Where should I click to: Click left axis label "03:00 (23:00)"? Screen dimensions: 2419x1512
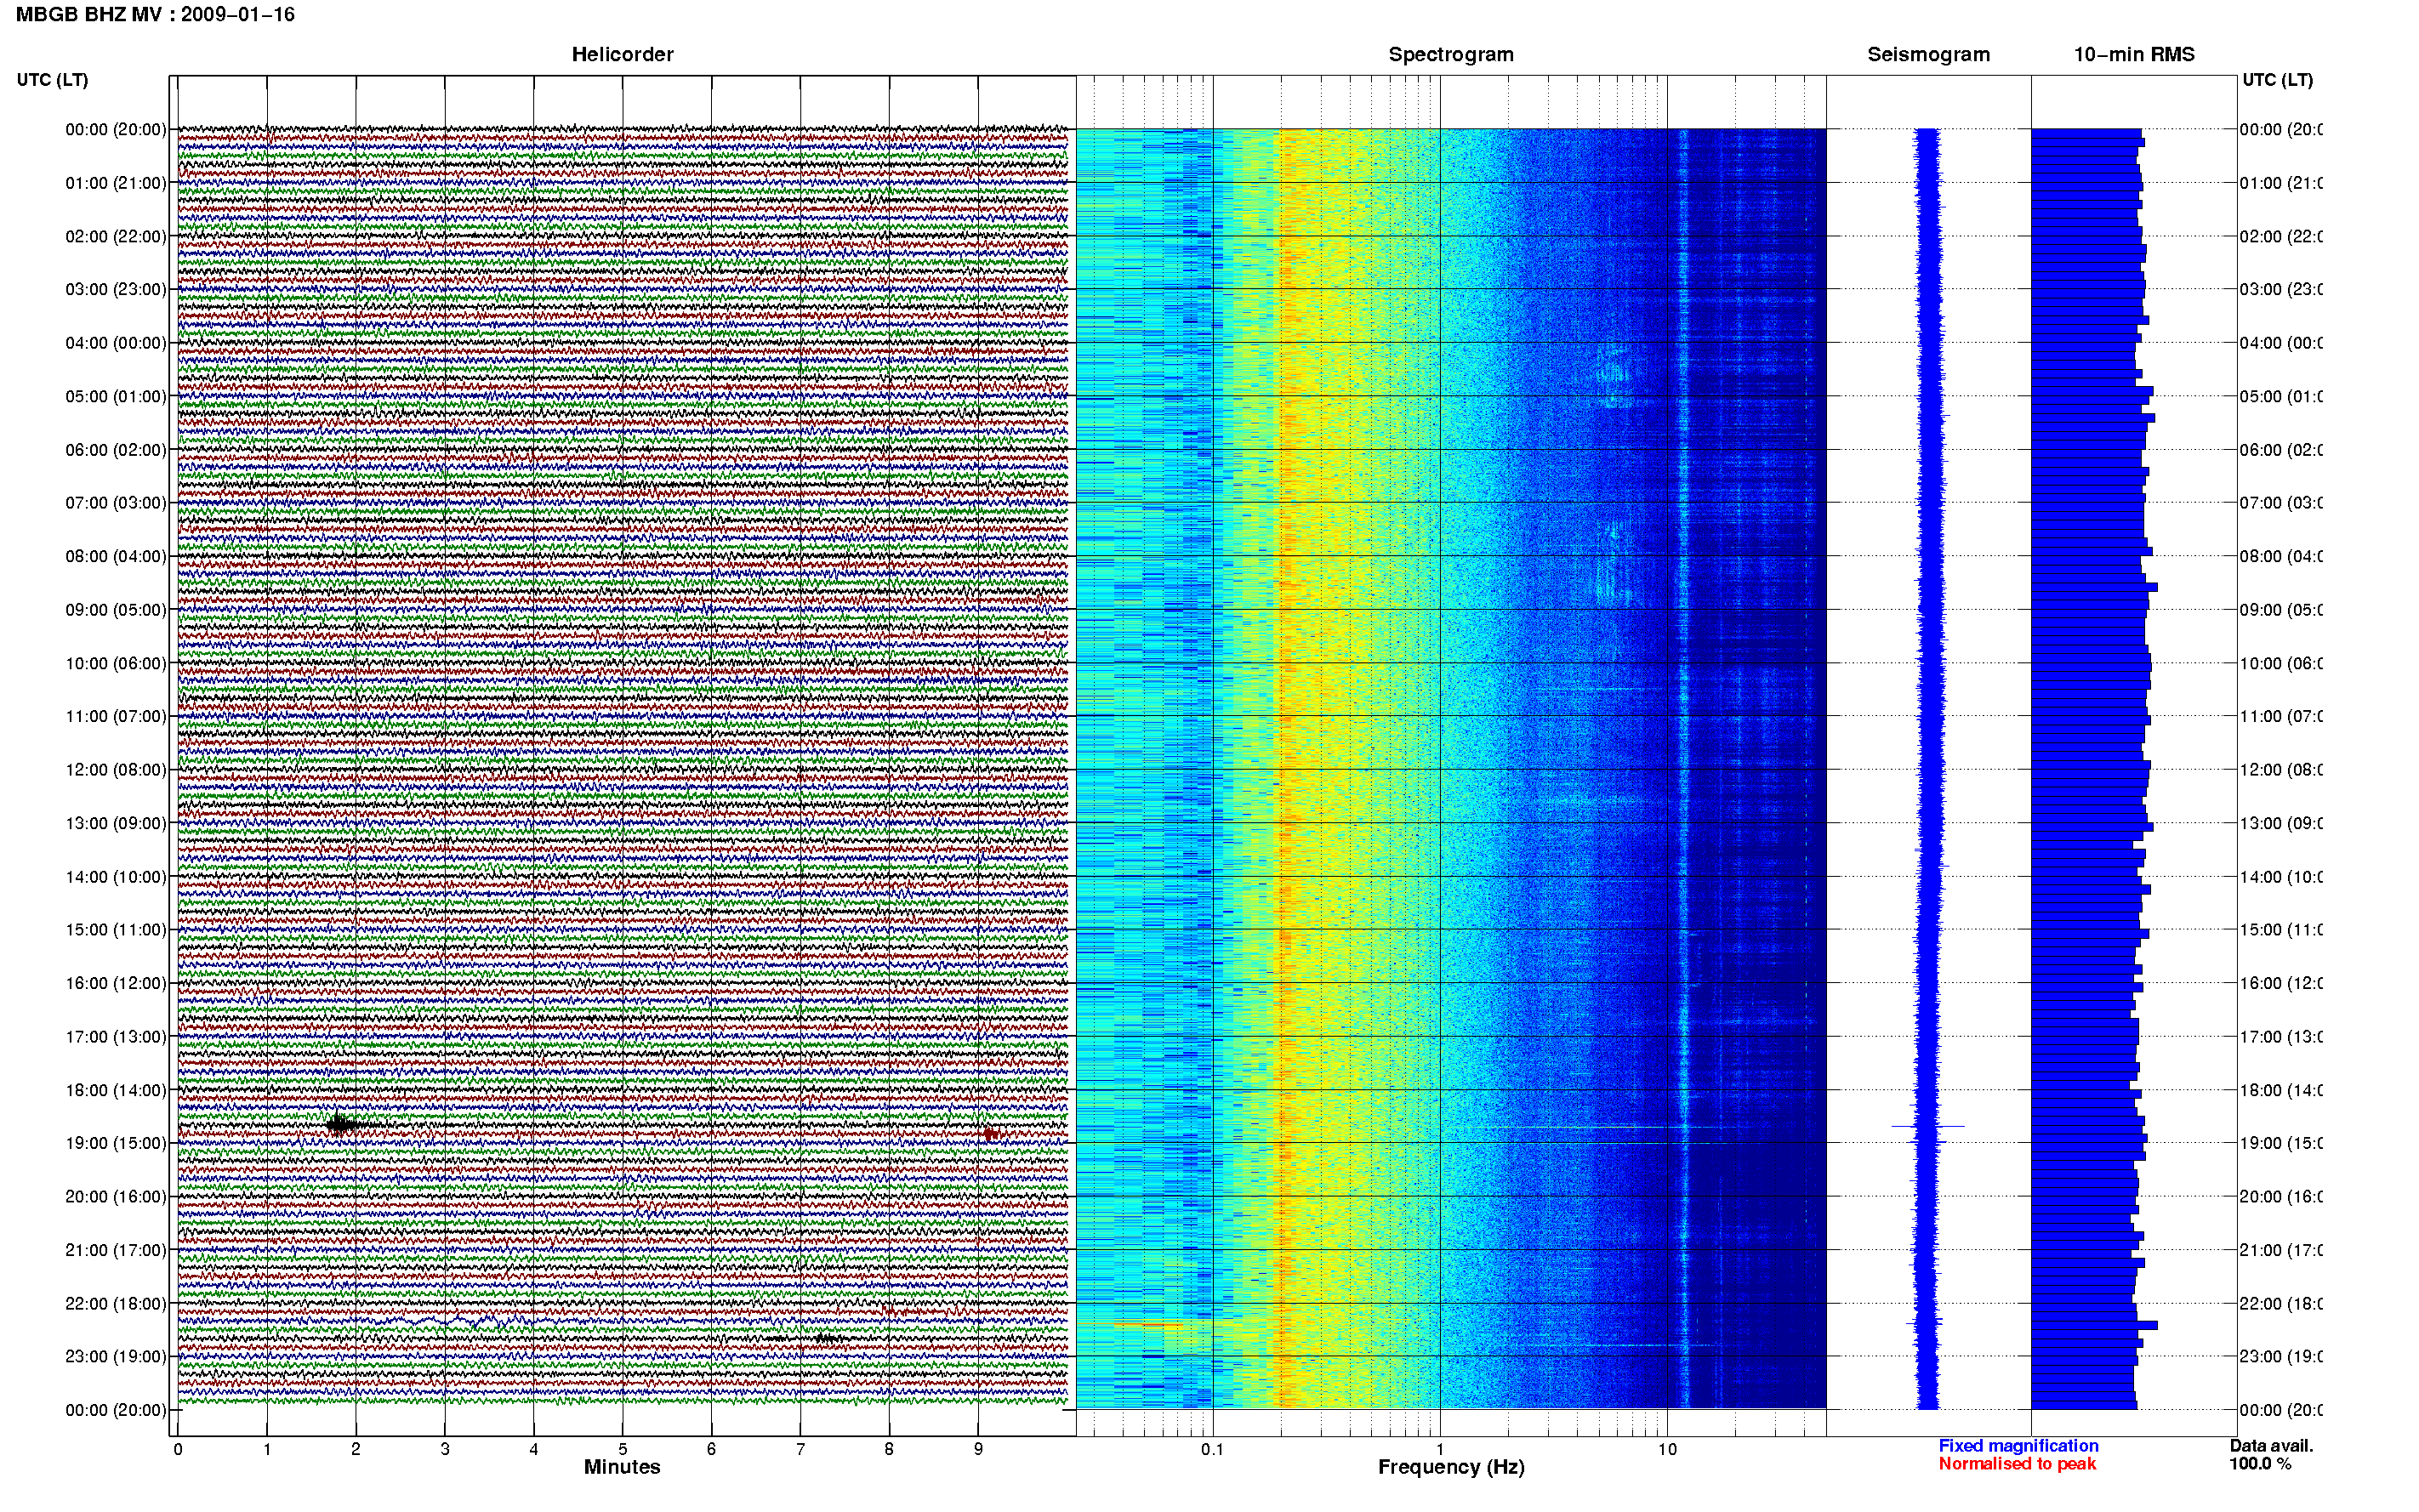116,290
